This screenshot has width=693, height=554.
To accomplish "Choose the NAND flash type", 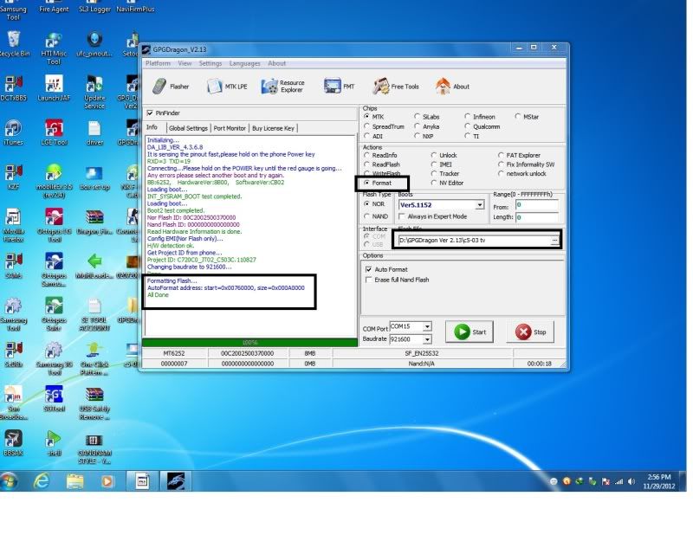I will click(366, 216).
